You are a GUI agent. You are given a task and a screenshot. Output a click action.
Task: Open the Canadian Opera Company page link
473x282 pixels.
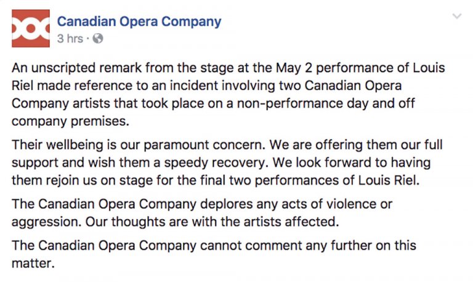(x=139, y=22)
